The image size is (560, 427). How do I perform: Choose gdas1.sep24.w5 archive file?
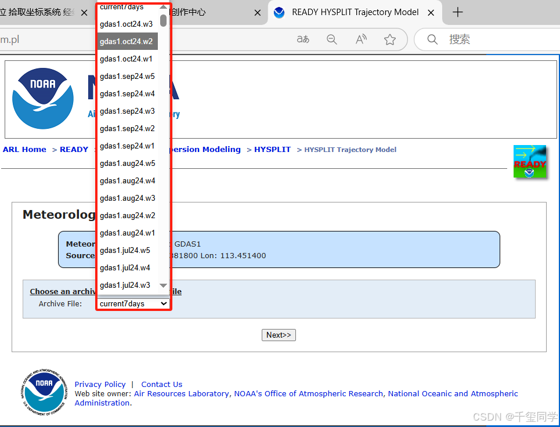[128, 77]
